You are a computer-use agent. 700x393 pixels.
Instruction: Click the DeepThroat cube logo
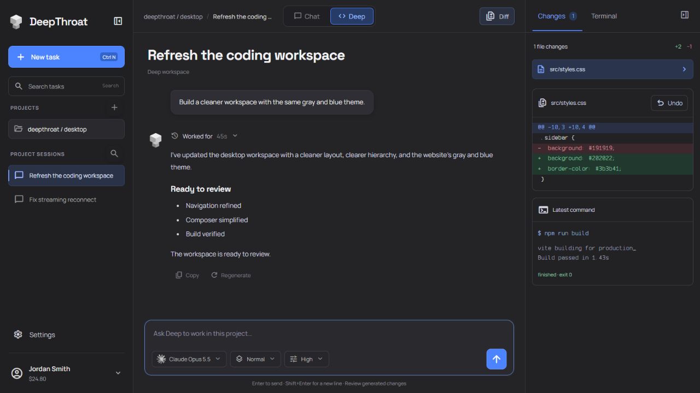[x=16, y=22]
